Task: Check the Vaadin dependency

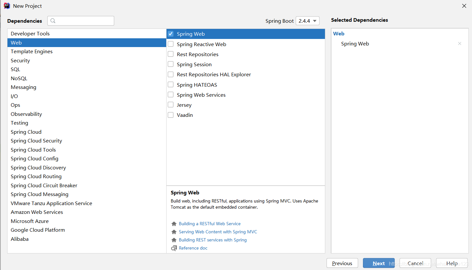Action: pyautogui.click(x=171, y=115)
